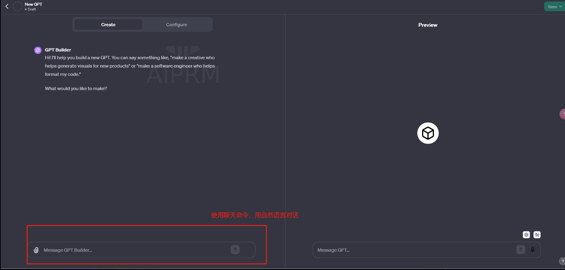Click the purple GPT Builder avatar icon
Screen dimensions: 565x270
(38, 50)
